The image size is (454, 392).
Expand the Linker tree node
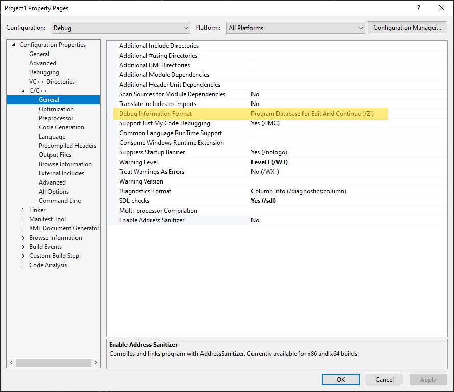click(x=23, y=210)
